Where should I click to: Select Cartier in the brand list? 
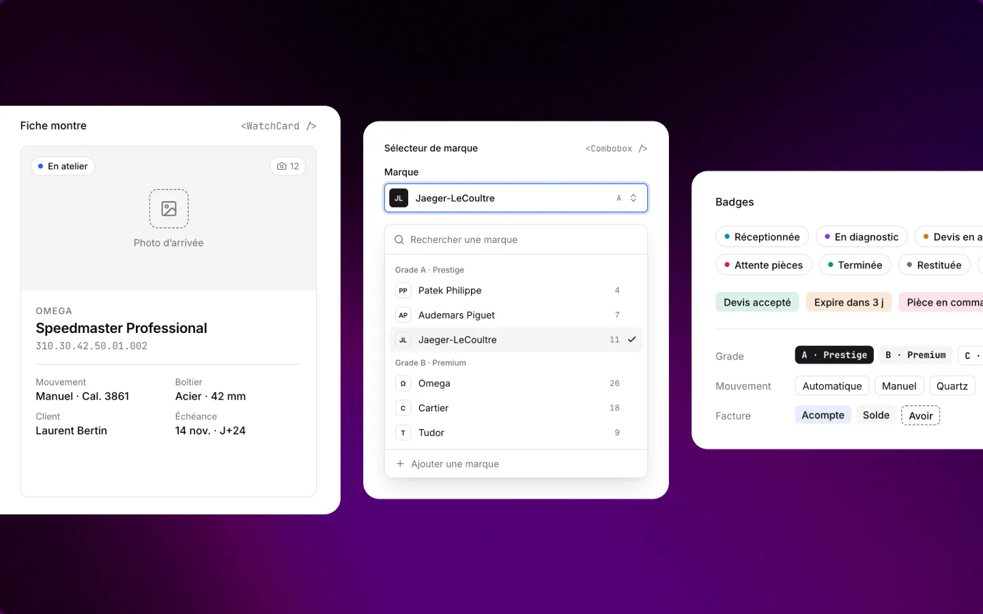point(516,408)
